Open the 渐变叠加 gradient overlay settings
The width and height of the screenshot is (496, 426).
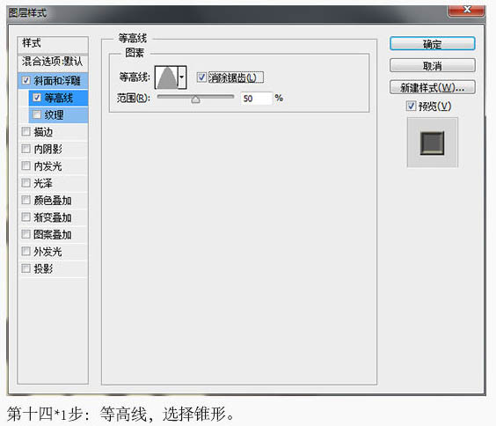tap(53, 217)
